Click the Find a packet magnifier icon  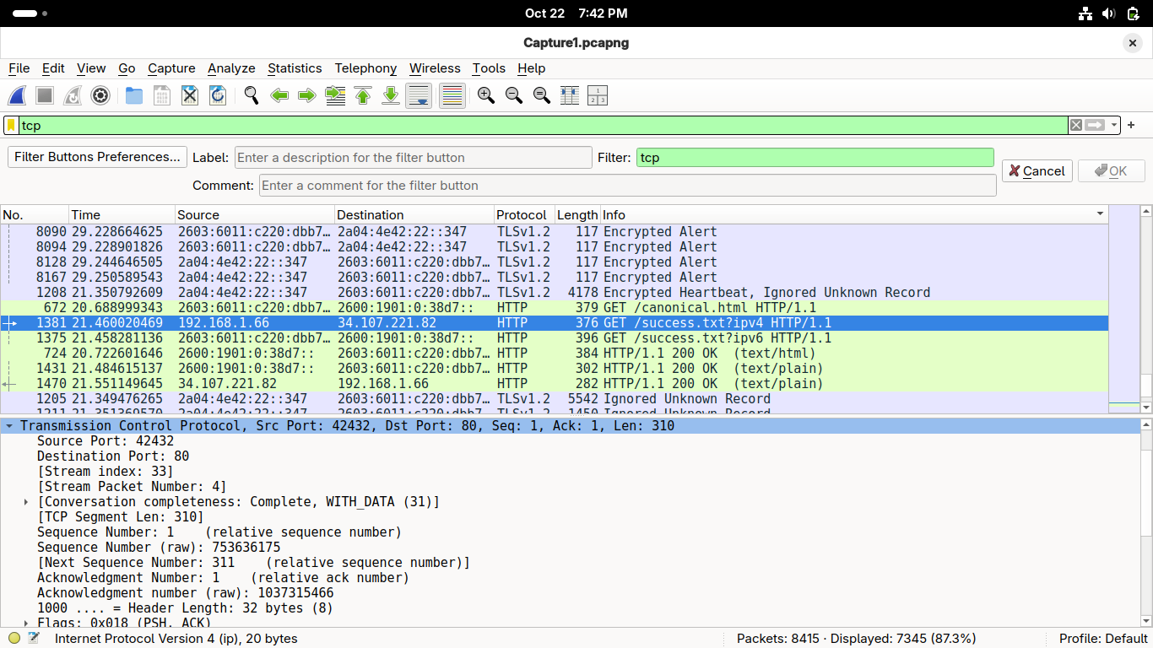pyautogui.click(x=251, y=96)
